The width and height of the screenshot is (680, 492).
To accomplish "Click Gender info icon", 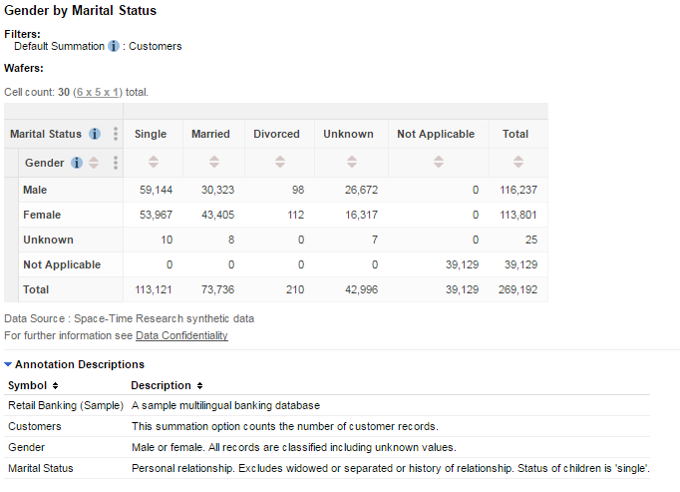I will [77, 163].
